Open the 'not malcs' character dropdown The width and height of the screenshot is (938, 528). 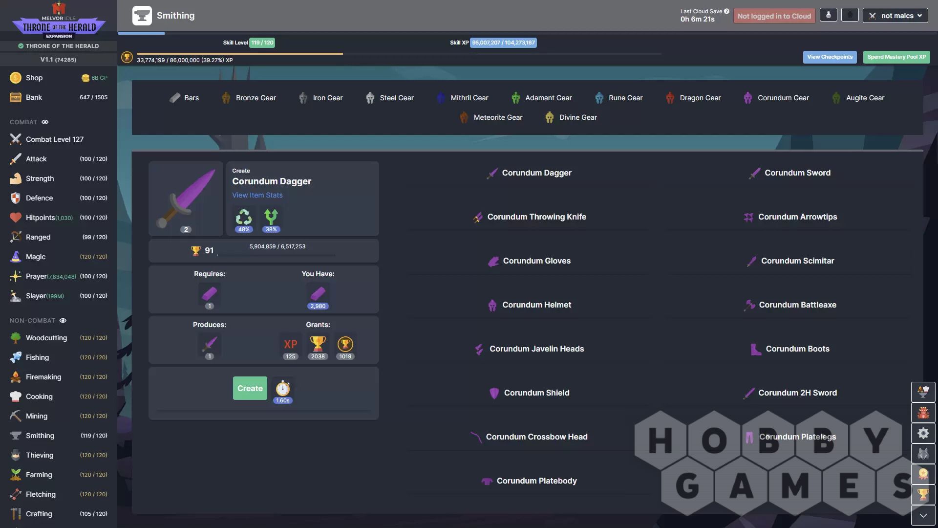(895, 16)
